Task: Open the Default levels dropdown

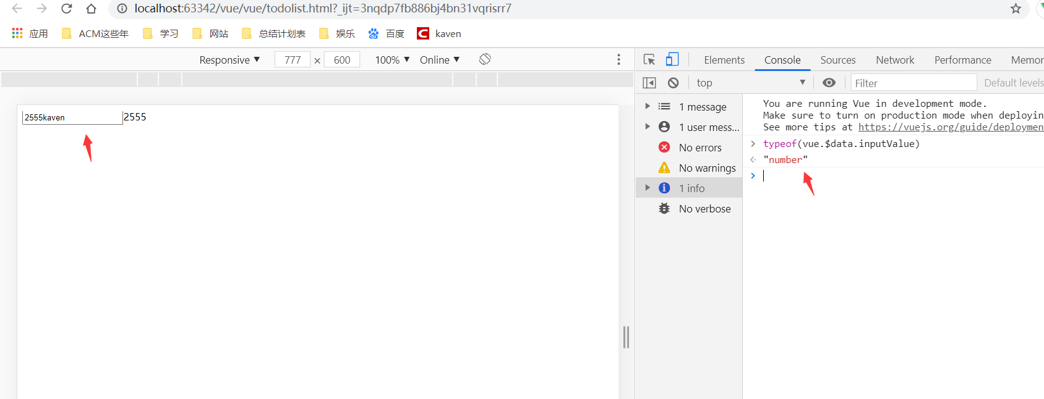Action: click(x=1013, y=83)
